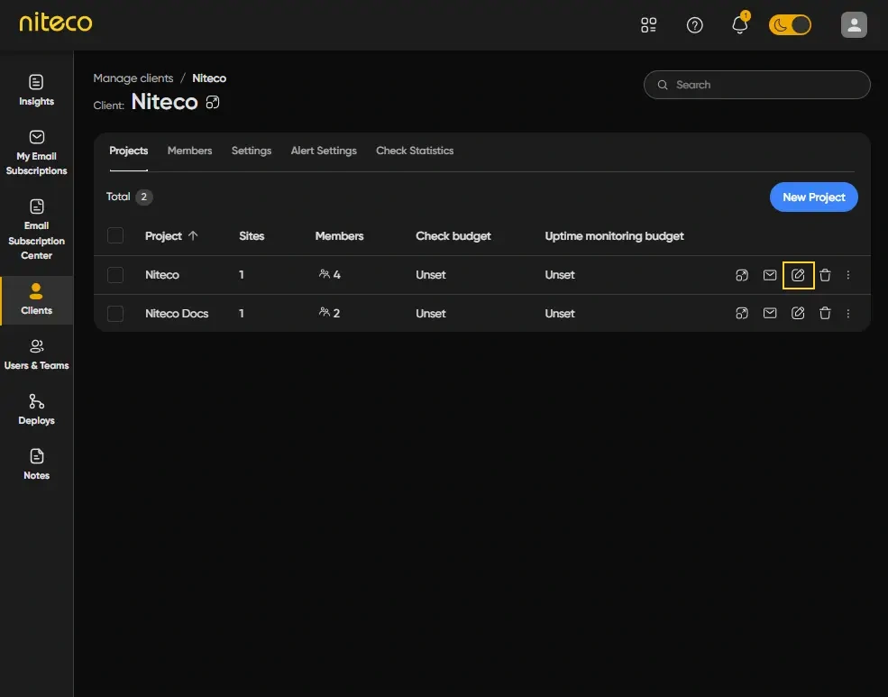Click the Members column header
The width and height of the screenshot is (888, 697).
click(339, 236)
